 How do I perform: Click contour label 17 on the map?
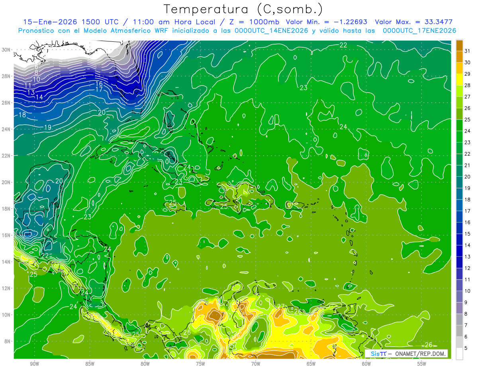99,90
